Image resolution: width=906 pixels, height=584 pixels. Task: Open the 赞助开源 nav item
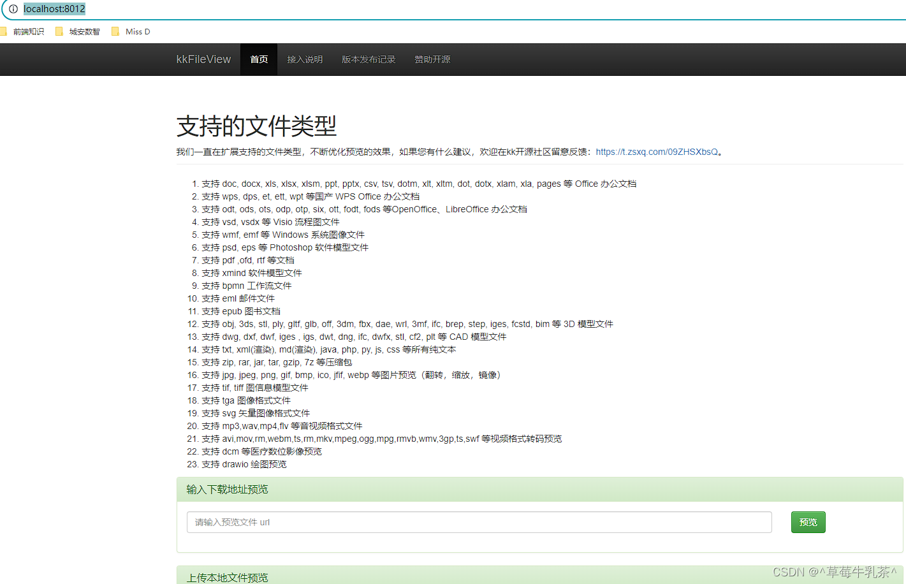(432, 59)
